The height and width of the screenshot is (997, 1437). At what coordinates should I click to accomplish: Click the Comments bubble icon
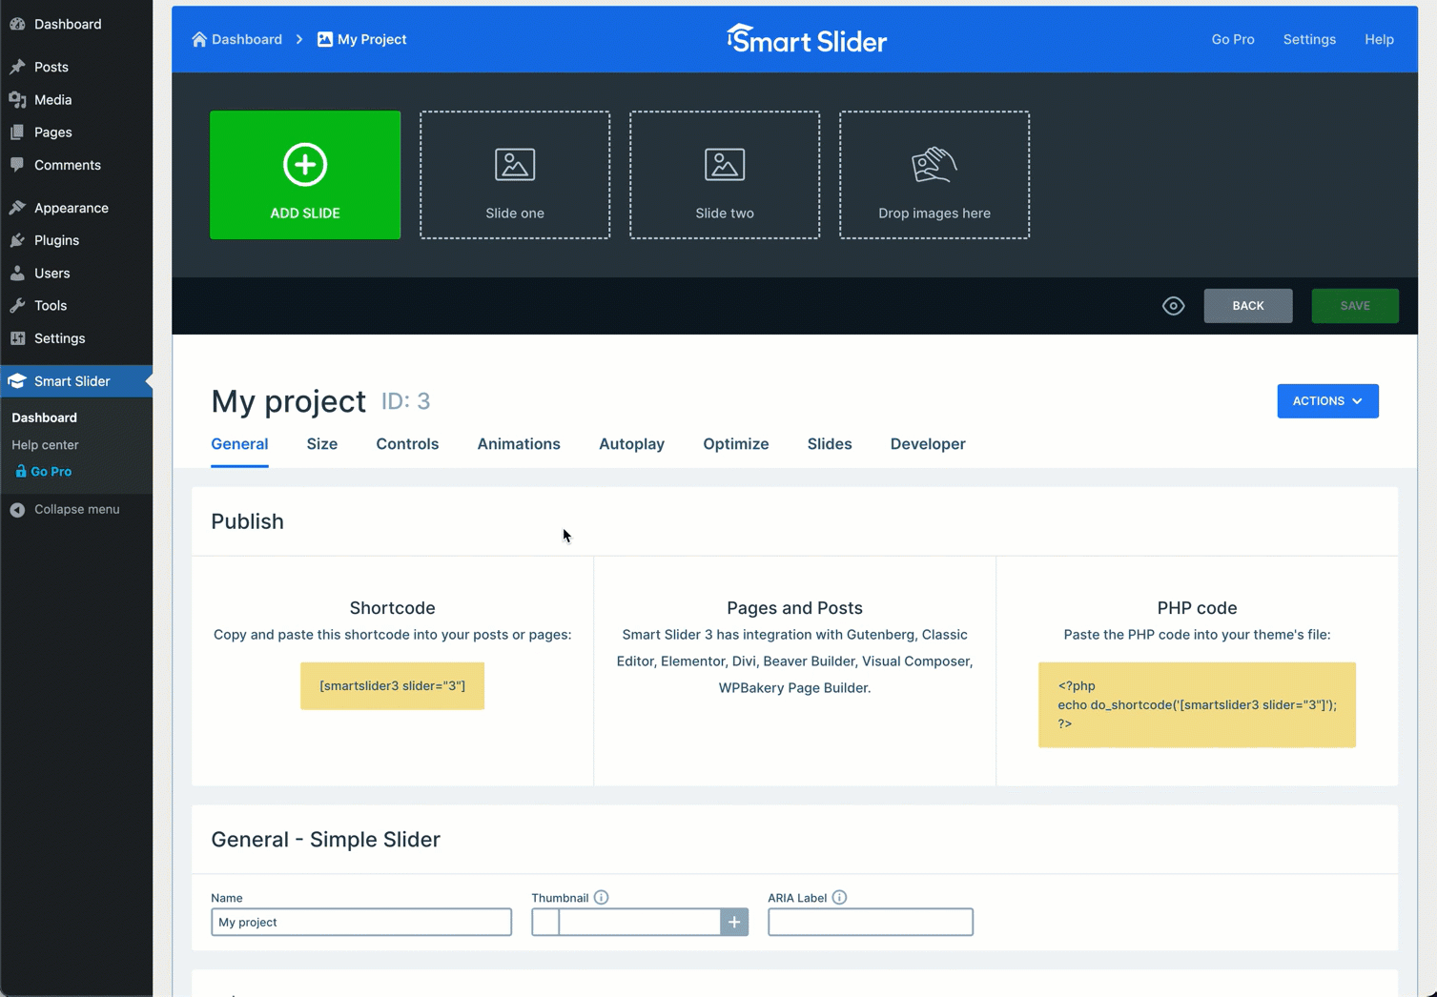(x=17, y=165)
